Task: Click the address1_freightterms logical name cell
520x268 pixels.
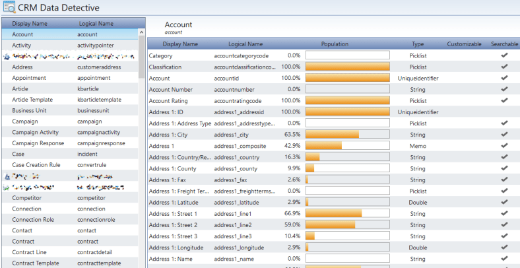Action: coord(245,191)
